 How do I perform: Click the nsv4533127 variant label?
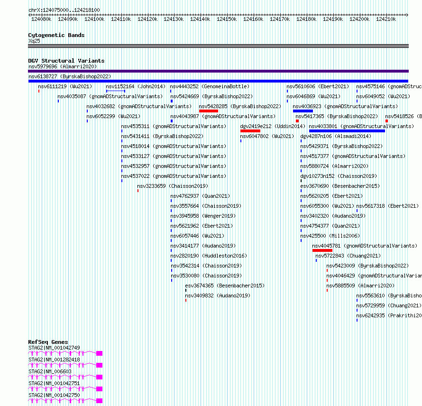[174, 156]
